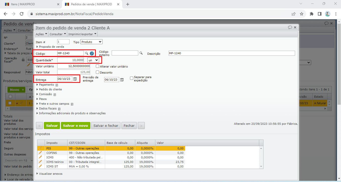Open the Consultar menu in the item dialog
This screenshot has width=341, height=182.
point(58,34)
